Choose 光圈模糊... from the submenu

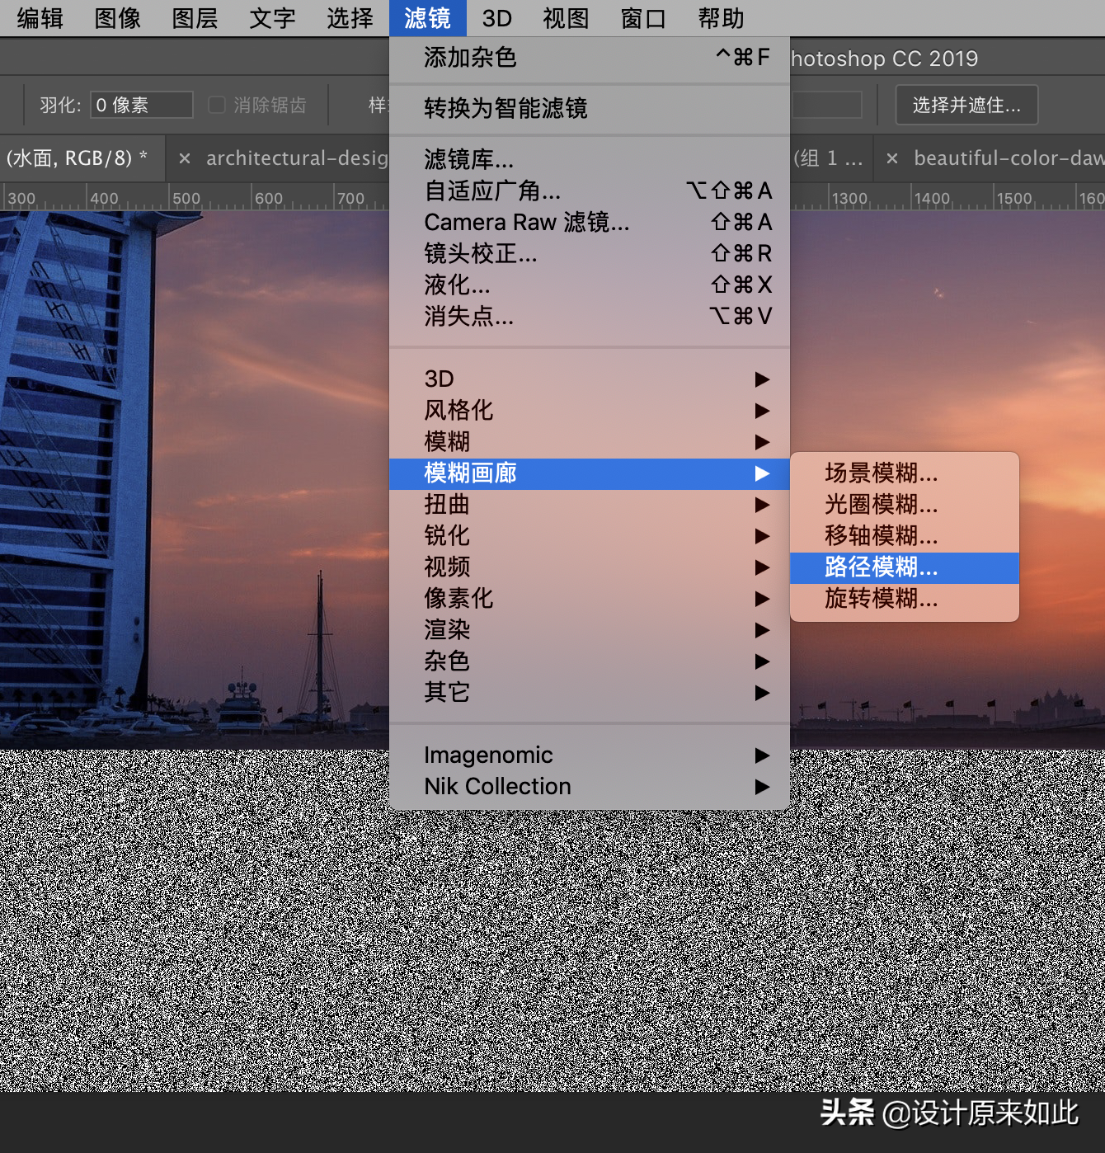[905, 504]
